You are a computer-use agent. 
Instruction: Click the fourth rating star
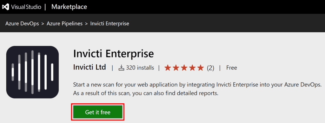192,68
